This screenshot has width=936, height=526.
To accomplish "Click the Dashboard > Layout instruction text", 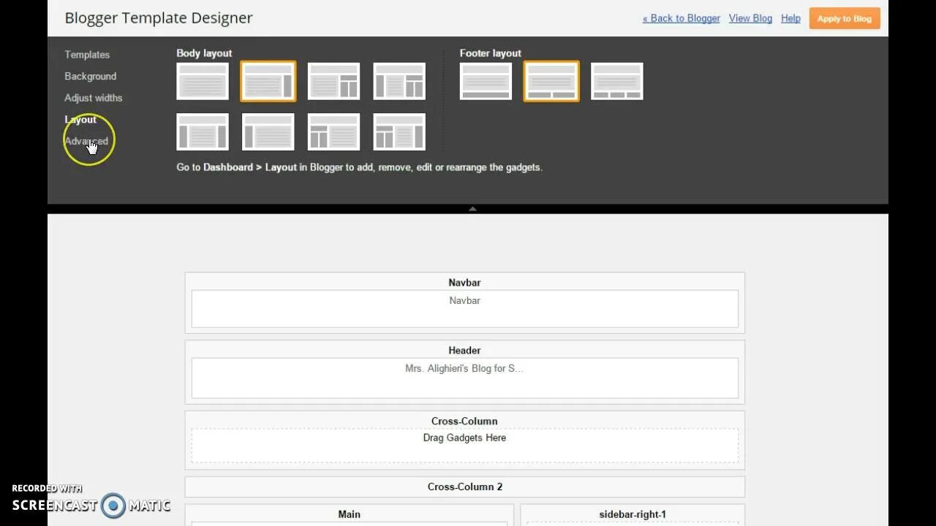I will (359, 167).
